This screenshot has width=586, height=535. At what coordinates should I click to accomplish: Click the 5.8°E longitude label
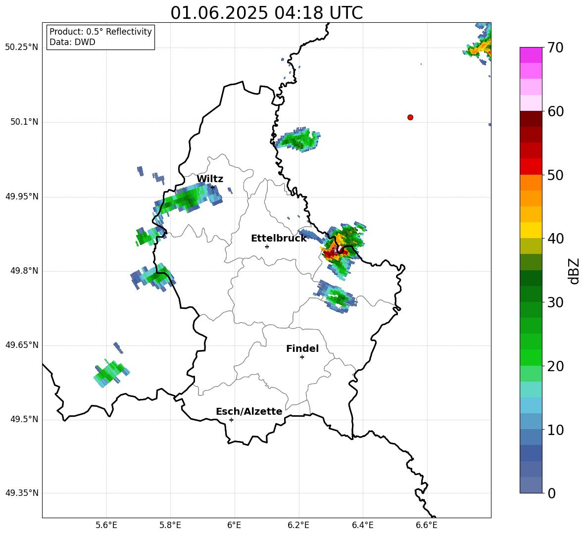(x=170, y=525)
